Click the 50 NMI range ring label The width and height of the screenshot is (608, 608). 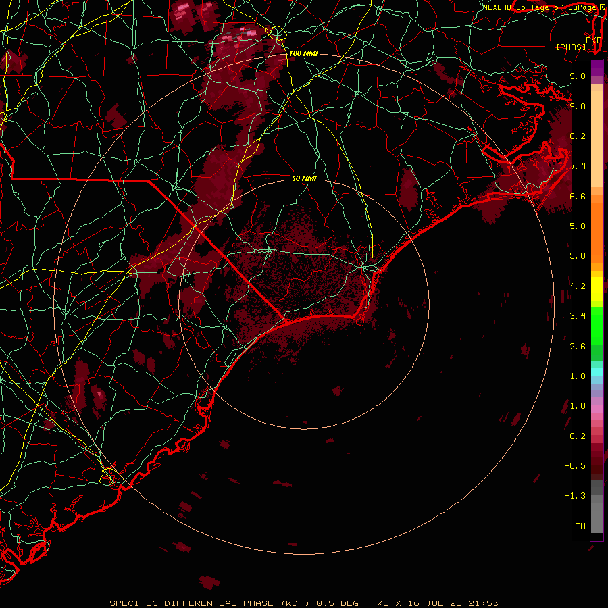point(304,178)
